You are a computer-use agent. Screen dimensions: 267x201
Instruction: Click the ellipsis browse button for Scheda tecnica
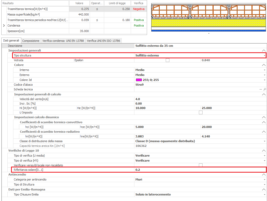tap(261, 90)
